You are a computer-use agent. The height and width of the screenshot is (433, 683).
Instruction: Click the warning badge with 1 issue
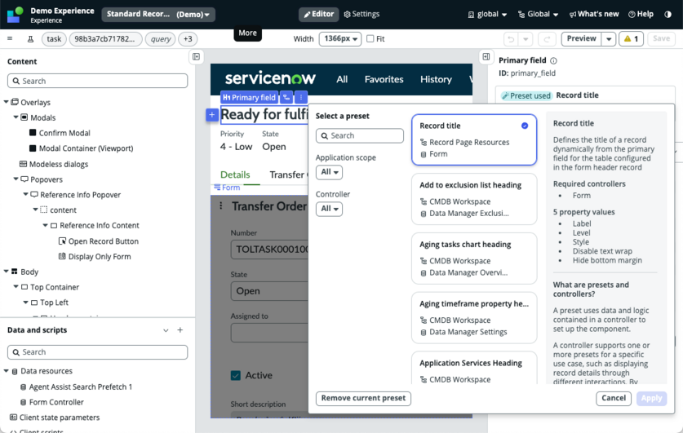pos(631,38)
